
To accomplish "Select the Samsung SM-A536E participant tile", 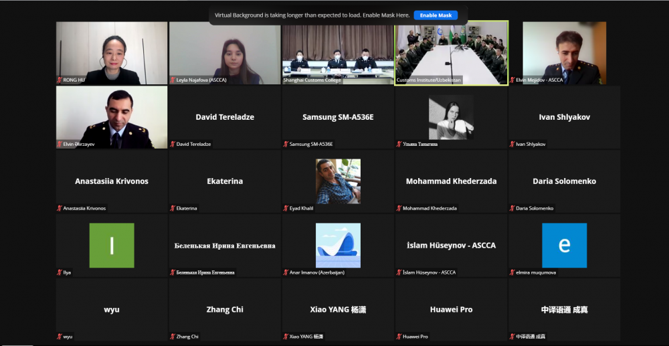I will tap(338, 117).
